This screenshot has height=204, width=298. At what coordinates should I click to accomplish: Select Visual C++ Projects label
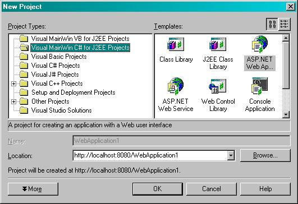click(57, 84)
